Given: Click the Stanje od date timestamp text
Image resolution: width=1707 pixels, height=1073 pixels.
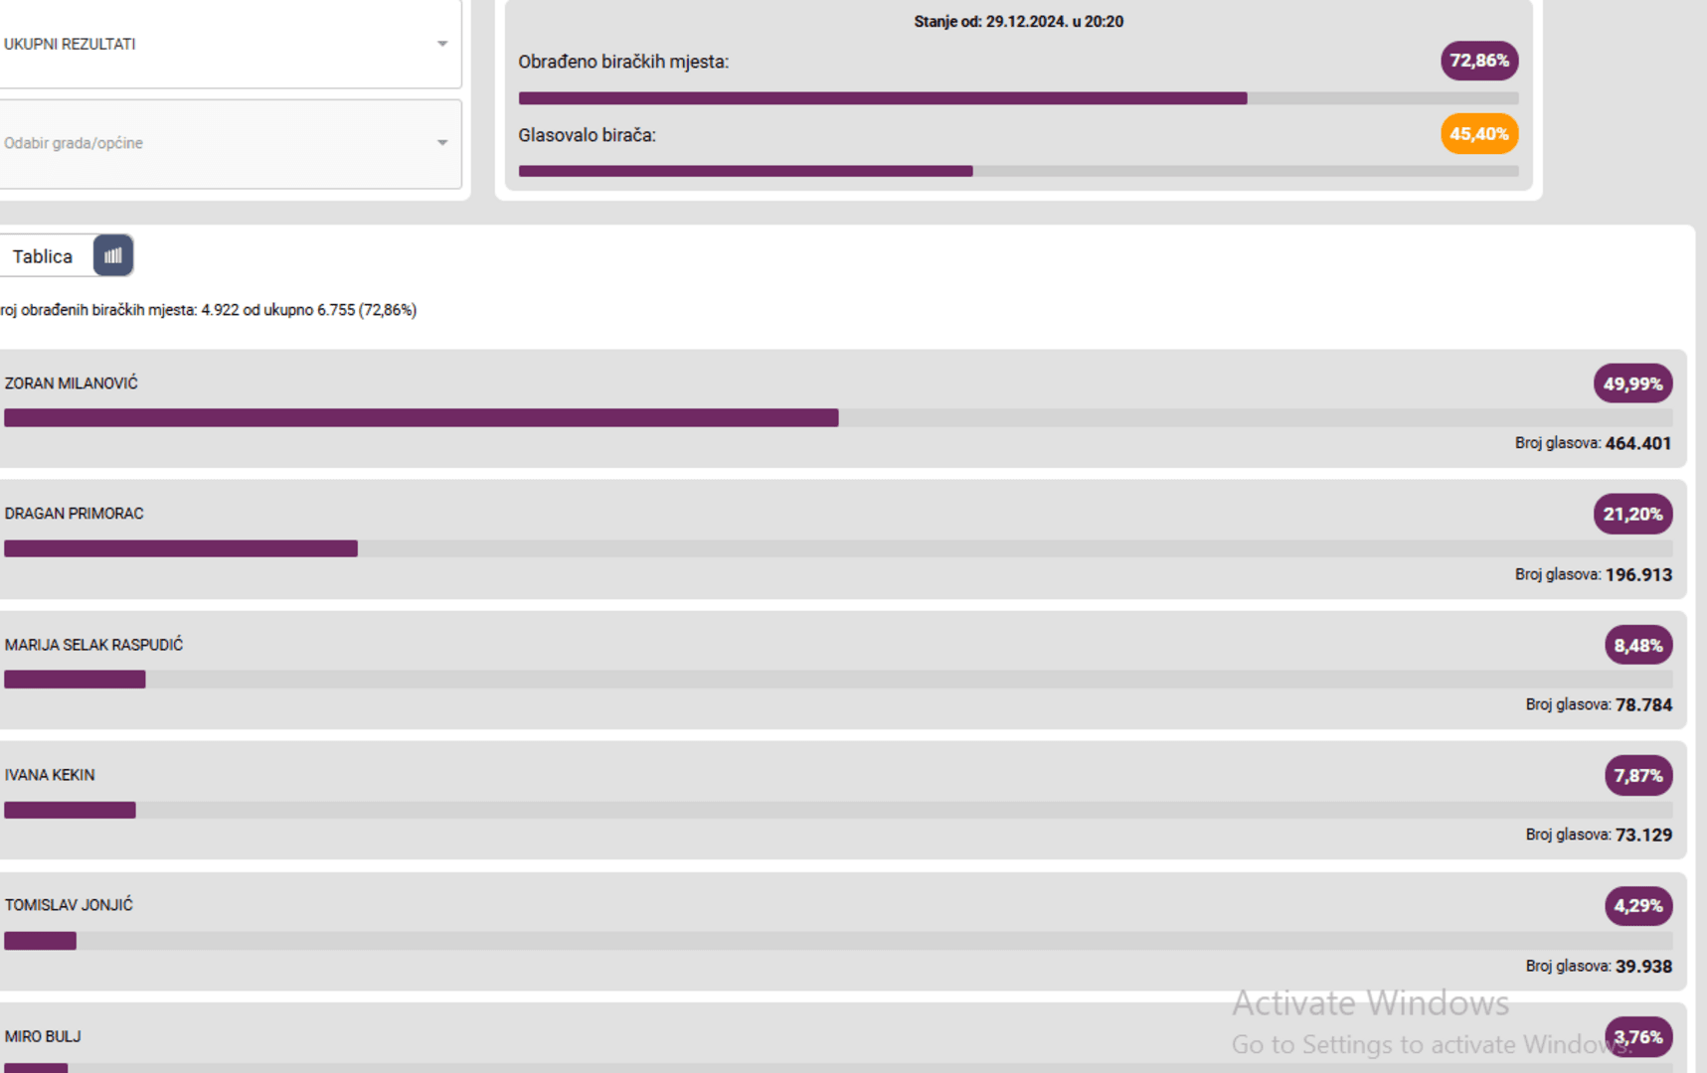Looking at the screenshot, I should [x=1018, y=22].
